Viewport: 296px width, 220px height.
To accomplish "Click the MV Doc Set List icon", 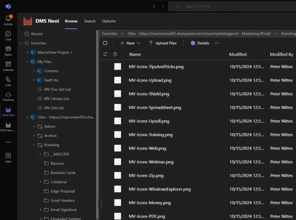I will point(40,89).
